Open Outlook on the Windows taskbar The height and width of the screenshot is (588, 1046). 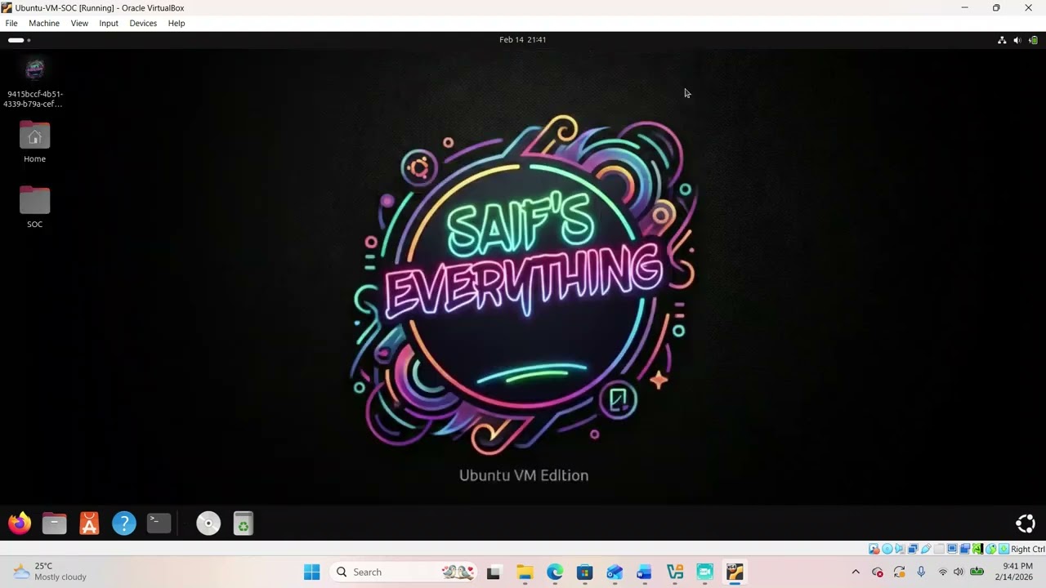(615, 572)
